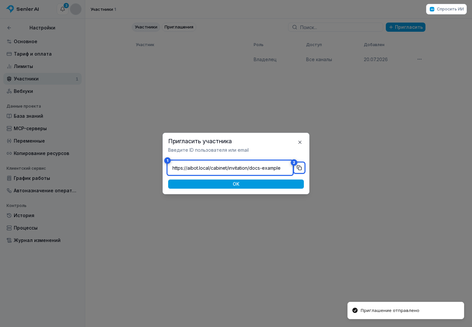This screenshot has width=472, height=327.
Task: Click the Добавлен column header
Action: pos(374,45)
